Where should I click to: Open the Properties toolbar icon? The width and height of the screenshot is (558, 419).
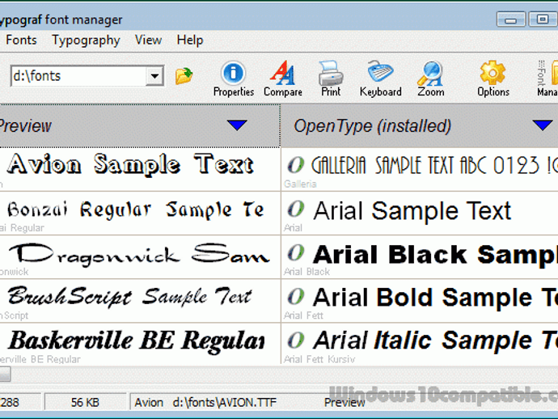point(234,78)
